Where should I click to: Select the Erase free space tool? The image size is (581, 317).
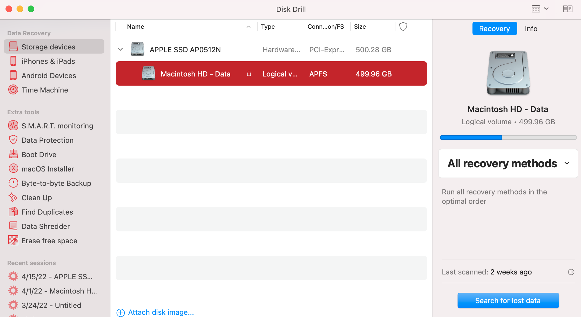(49, 241)
